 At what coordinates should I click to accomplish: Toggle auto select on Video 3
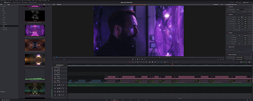[57, 75]
